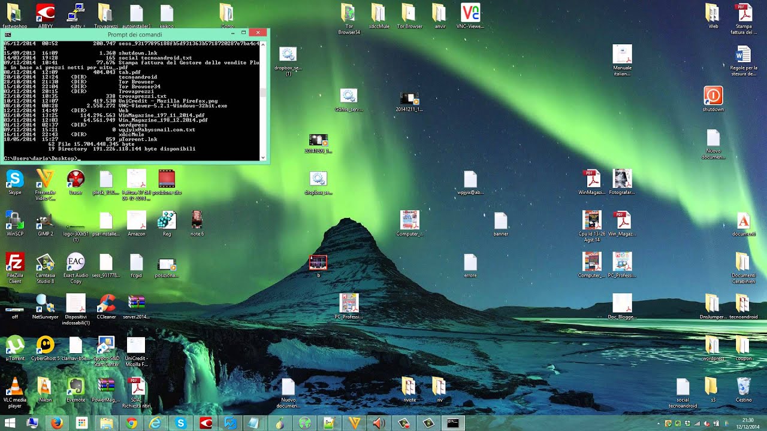Viewport: 767px width, 431px height.
Task: Open the µTorrent desktop shortcut
Action: click(x=15, y=348)
